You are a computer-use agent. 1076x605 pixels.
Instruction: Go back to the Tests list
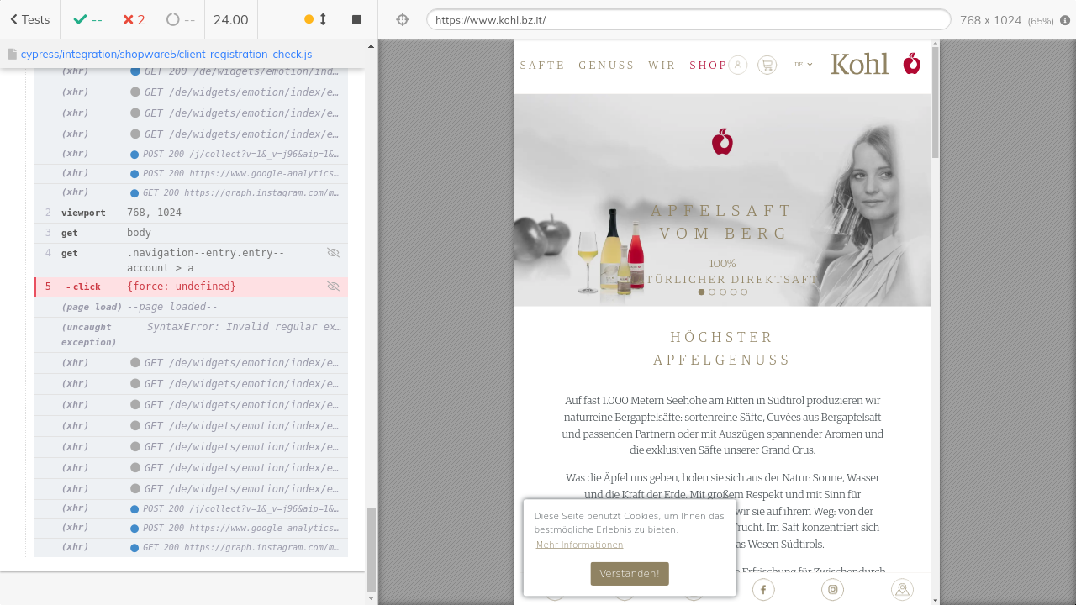click(29, 19)
